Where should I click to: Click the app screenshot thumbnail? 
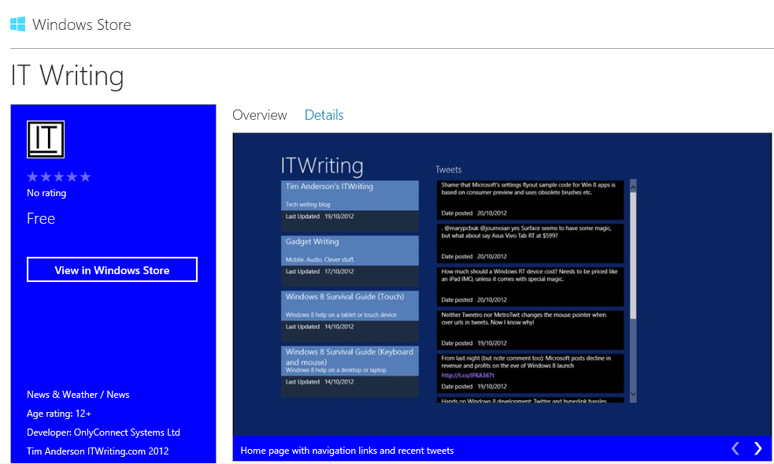pos(502,284)
